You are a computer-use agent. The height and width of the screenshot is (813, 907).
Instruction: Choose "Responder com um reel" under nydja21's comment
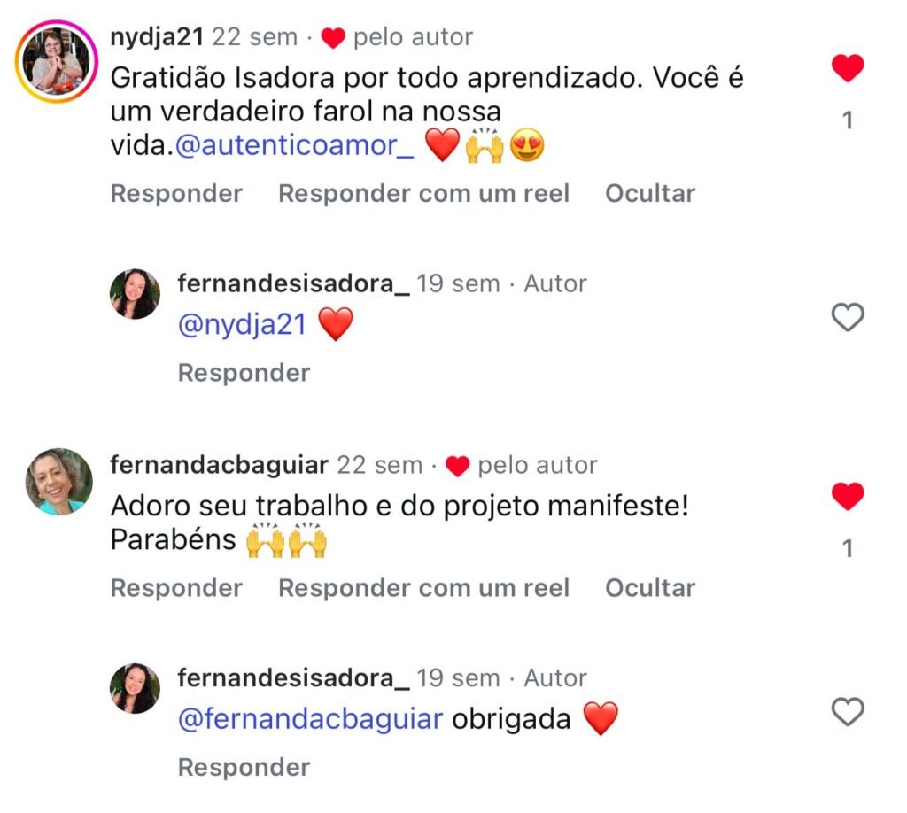423,193
